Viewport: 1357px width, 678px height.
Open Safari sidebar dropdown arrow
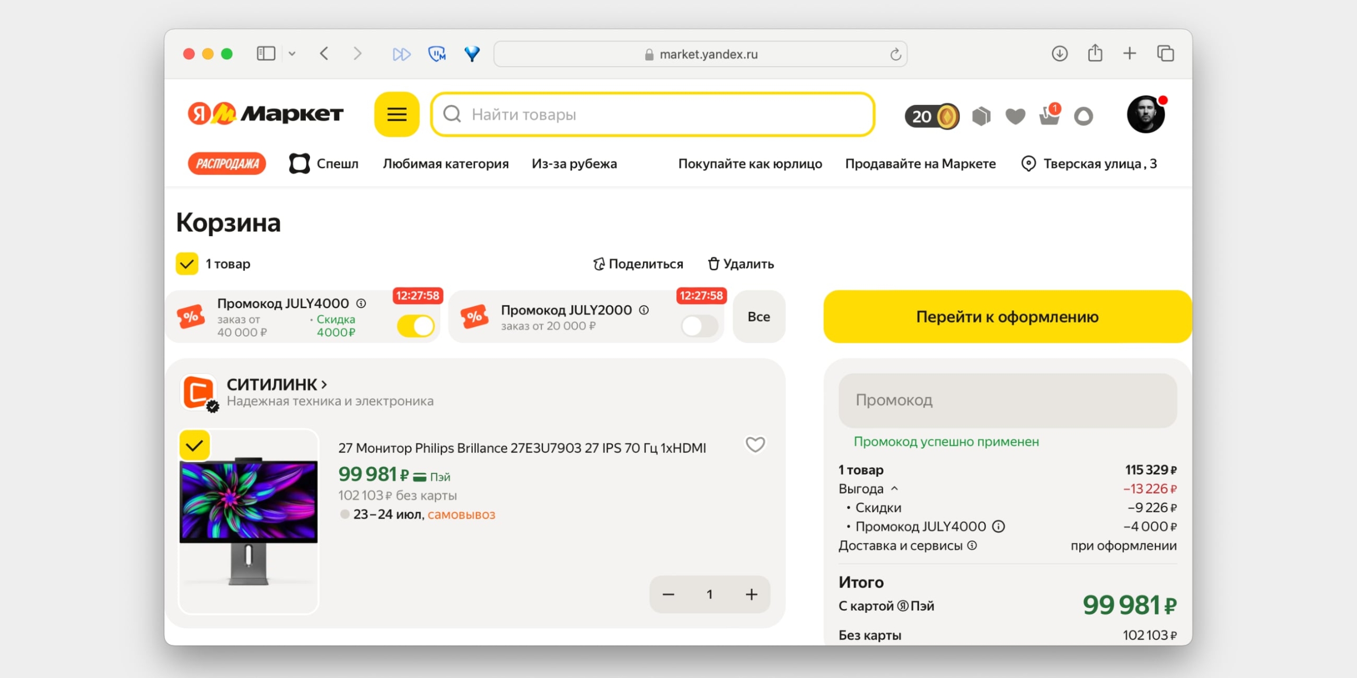click(x=292, y=53)
